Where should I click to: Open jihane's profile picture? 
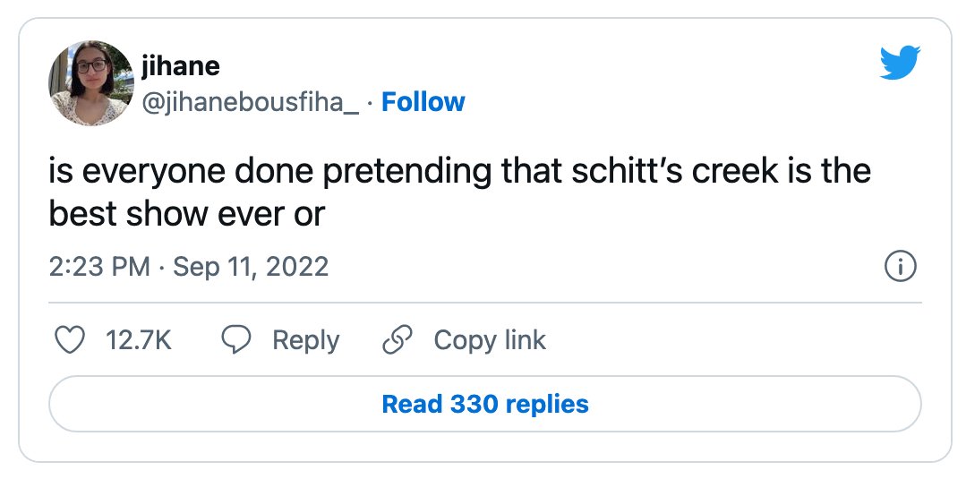click(x=91, y=83)
